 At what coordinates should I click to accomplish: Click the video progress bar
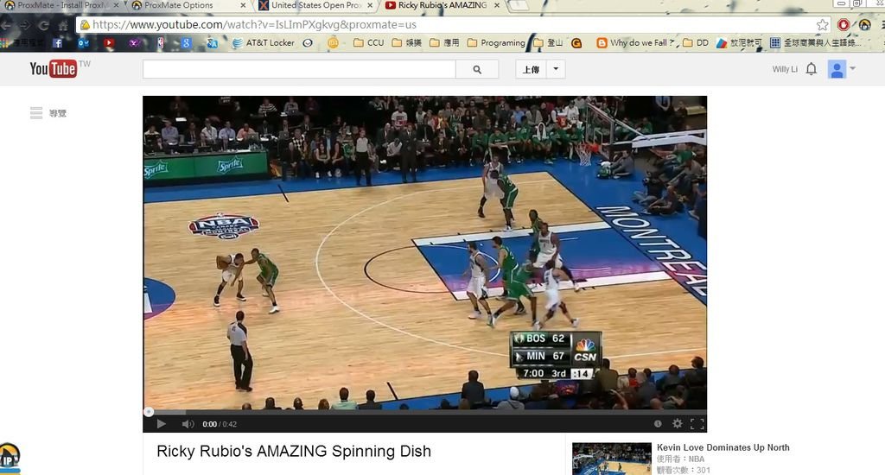click(424, 412)
